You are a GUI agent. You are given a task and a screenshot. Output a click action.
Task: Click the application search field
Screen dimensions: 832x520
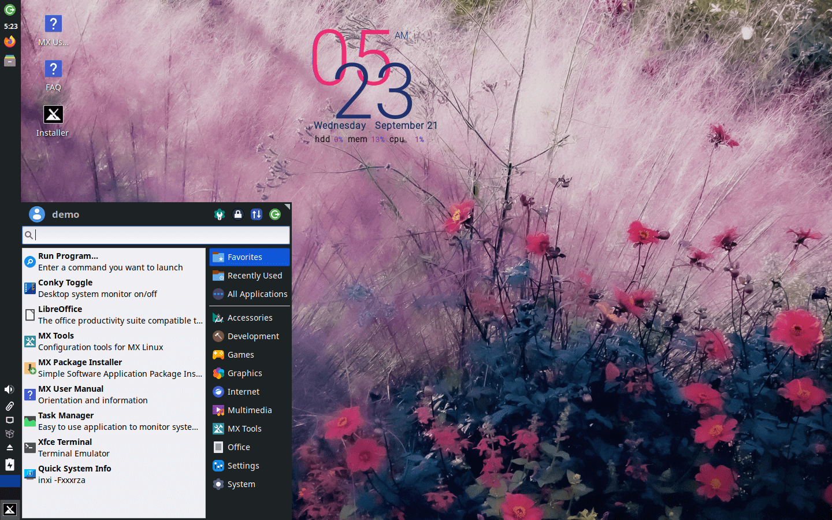(156, 235)
